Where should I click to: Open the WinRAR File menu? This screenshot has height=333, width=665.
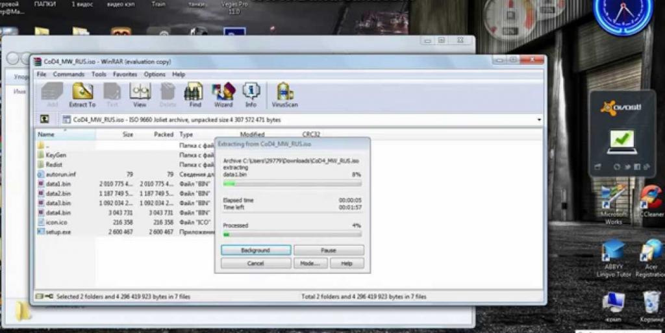click(42, 74)
